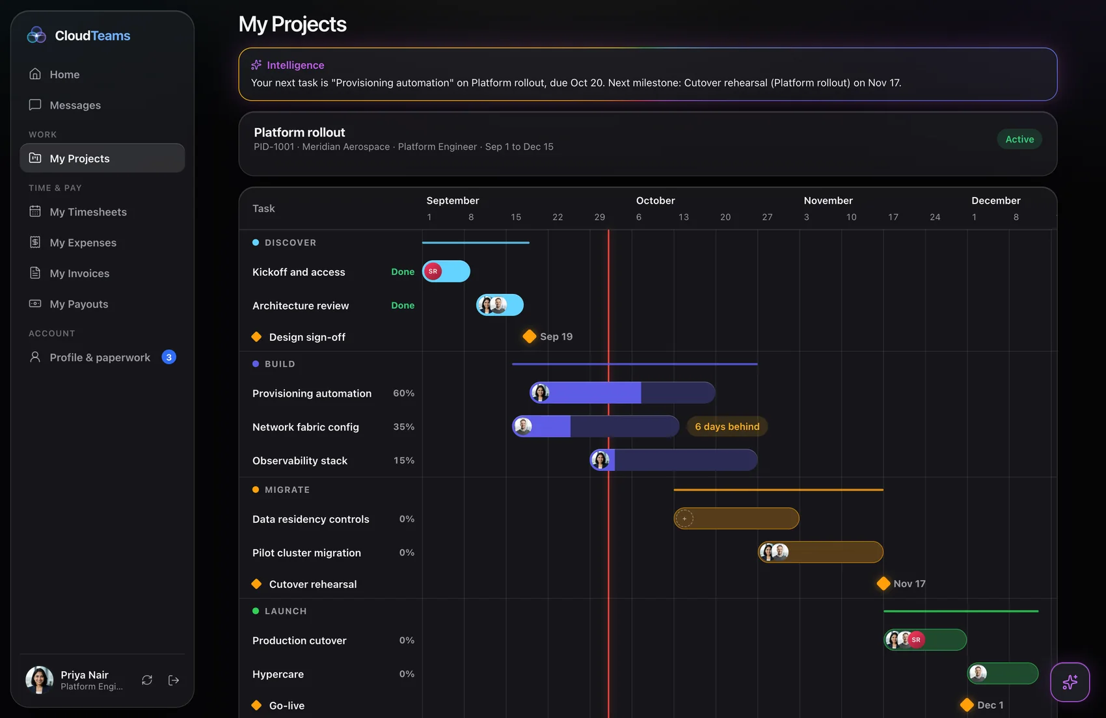Click the Kickoff and access task bar

(446, 271)
